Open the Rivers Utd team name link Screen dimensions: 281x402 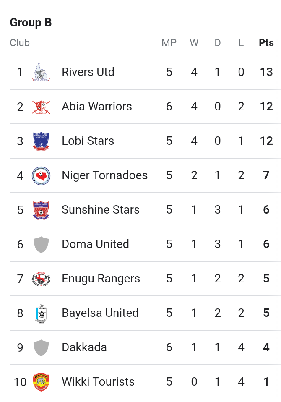88,72
